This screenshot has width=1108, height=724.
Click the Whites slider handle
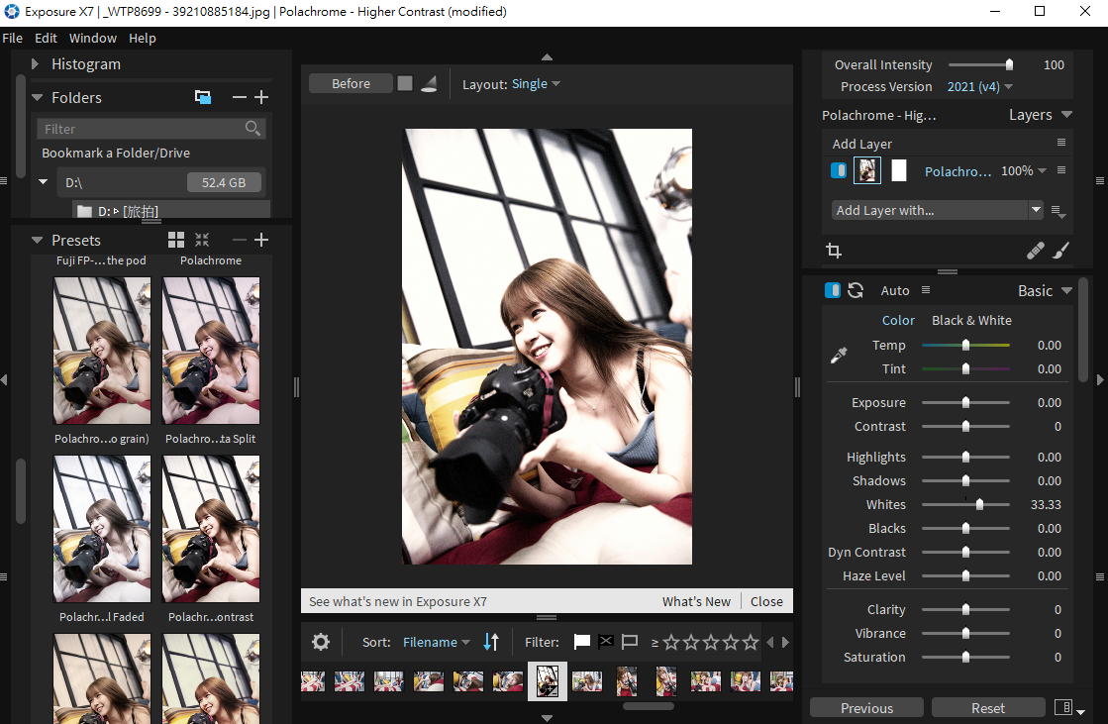[979, 504]
